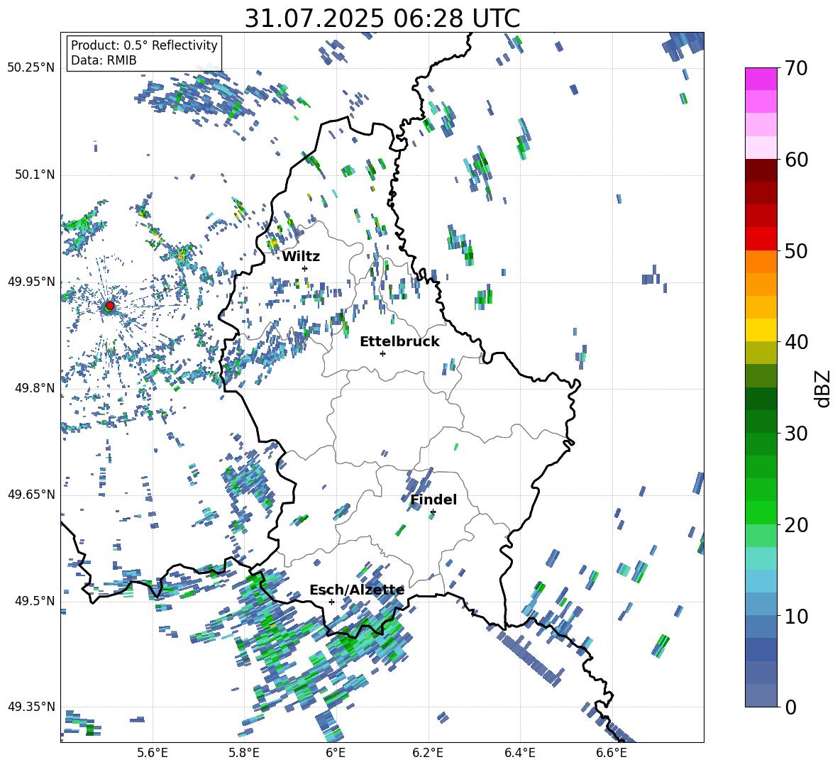
Task: Click the light blue colorbar swatch above 10
Action: tap(761, 604)
